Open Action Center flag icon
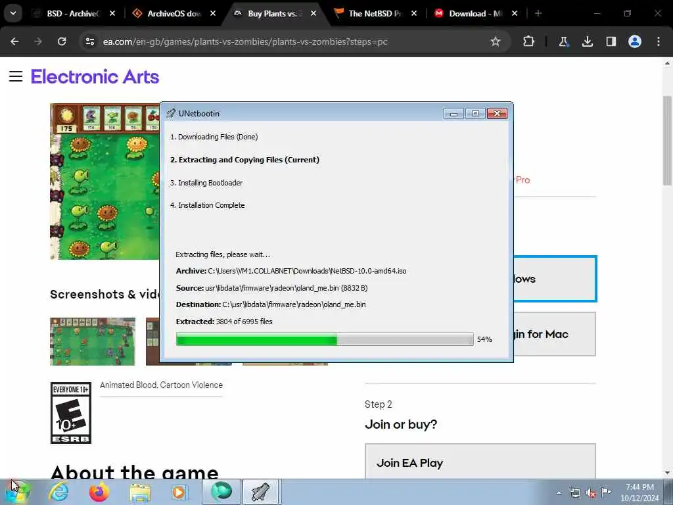The width and height of the screenshot is (673, 505). (606, 493)
